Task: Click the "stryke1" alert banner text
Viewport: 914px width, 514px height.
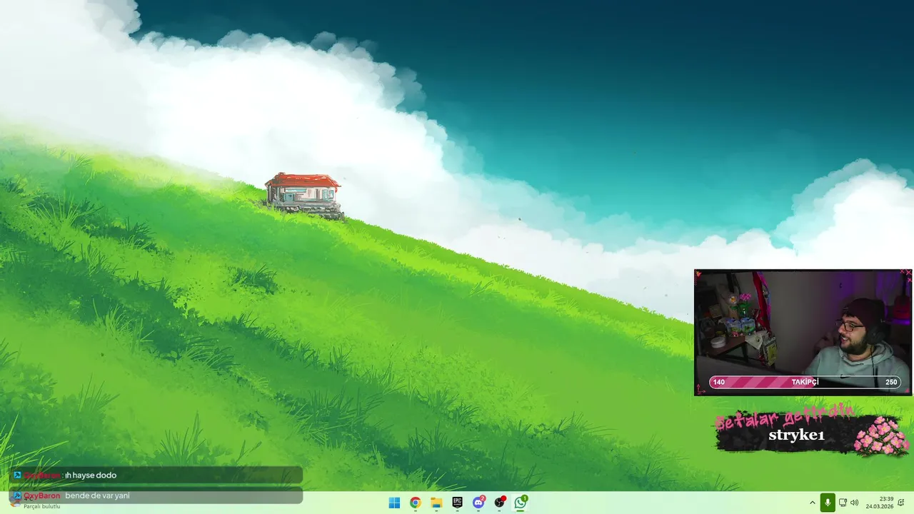Action: (796, 435)
